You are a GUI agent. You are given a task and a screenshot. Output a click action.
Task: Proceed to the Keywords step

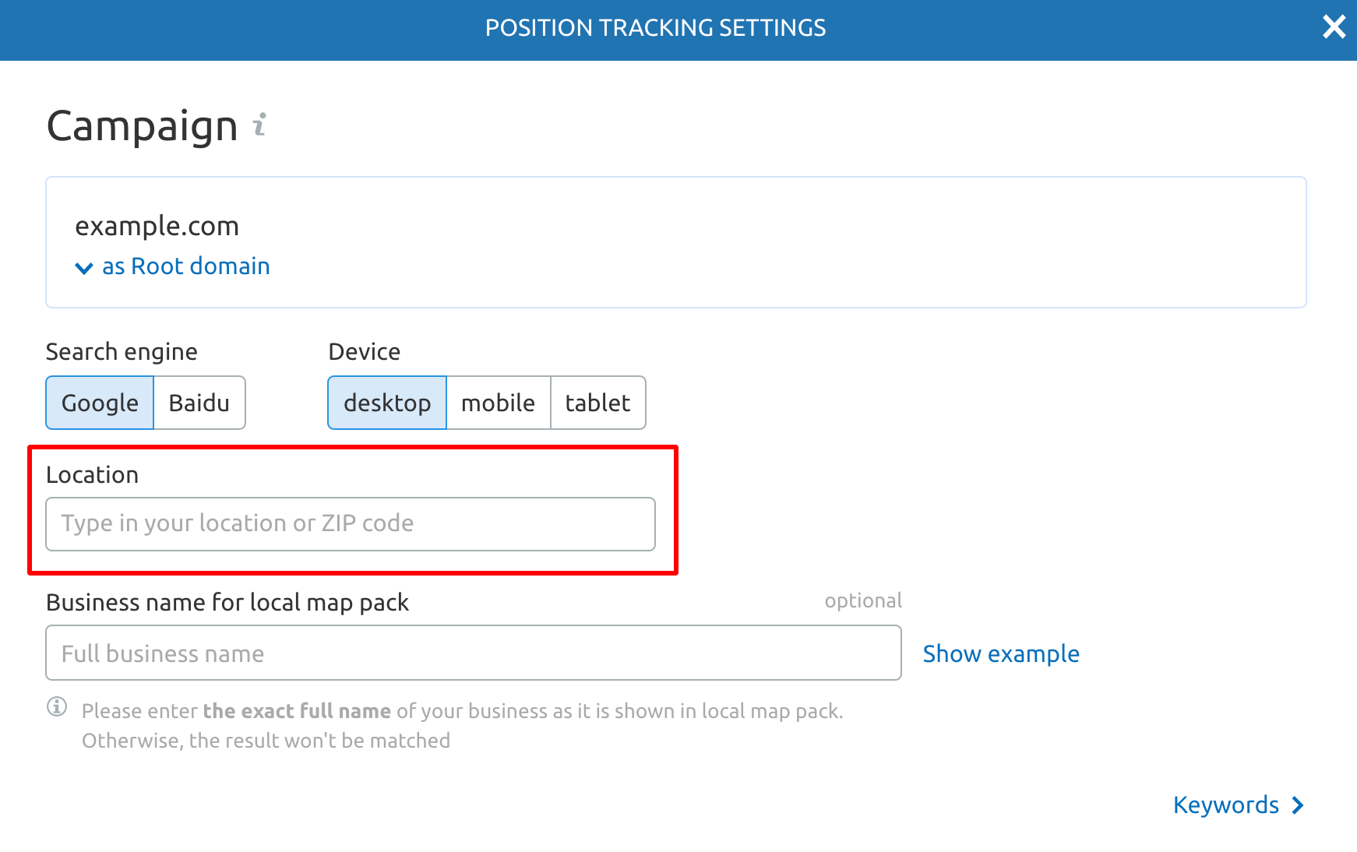click(x=1225, y=805)
